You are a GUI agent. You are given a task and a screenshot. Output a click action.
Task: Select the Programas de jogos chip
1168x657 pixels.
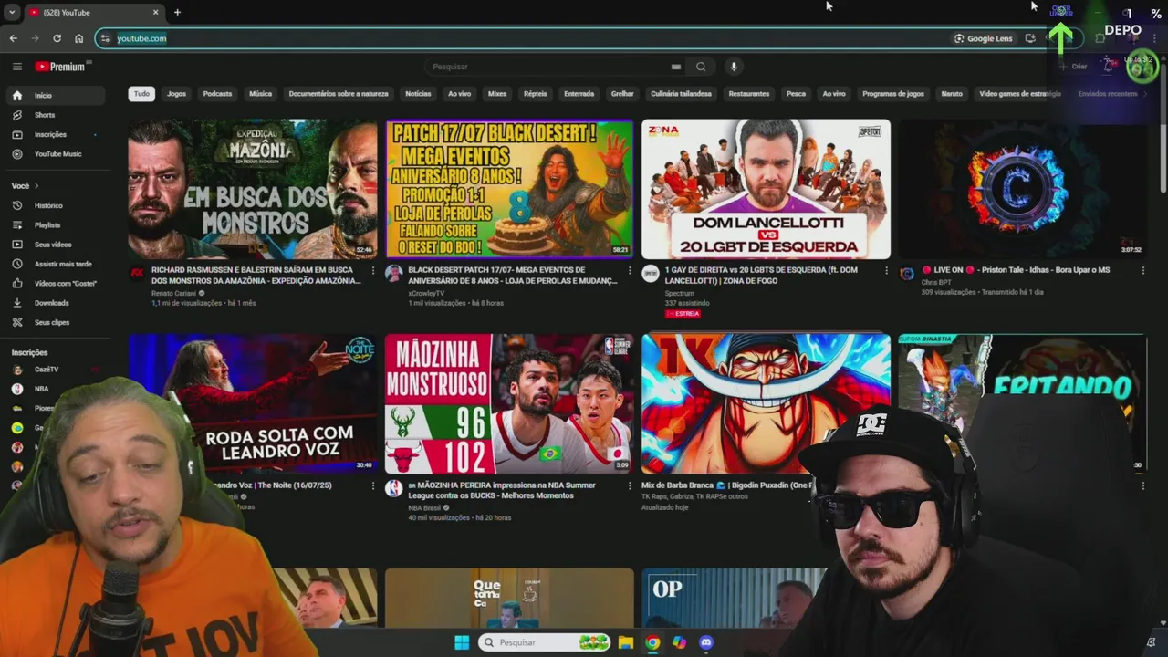coord(893,93)
